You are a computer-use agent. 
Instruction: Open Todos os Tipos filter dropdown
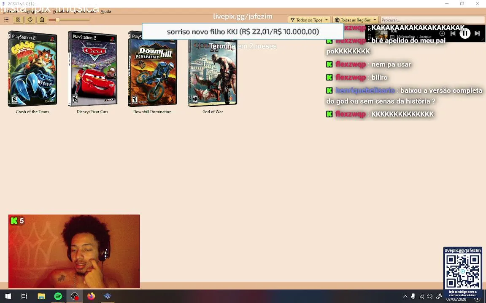[309, 20]
